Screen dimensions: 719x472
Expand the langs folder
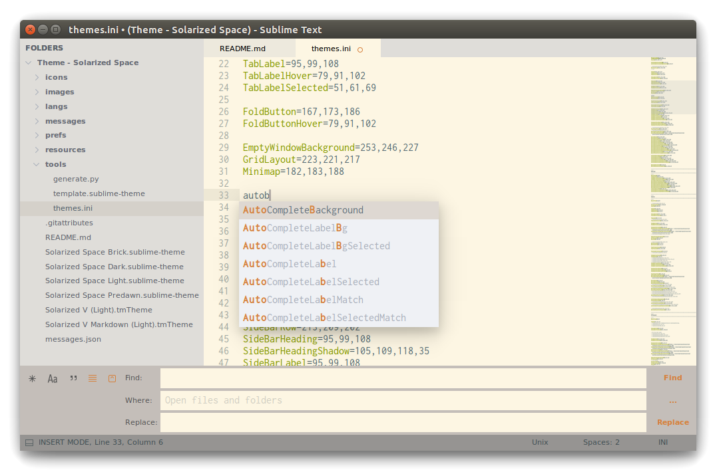click(x=37, y=106)
